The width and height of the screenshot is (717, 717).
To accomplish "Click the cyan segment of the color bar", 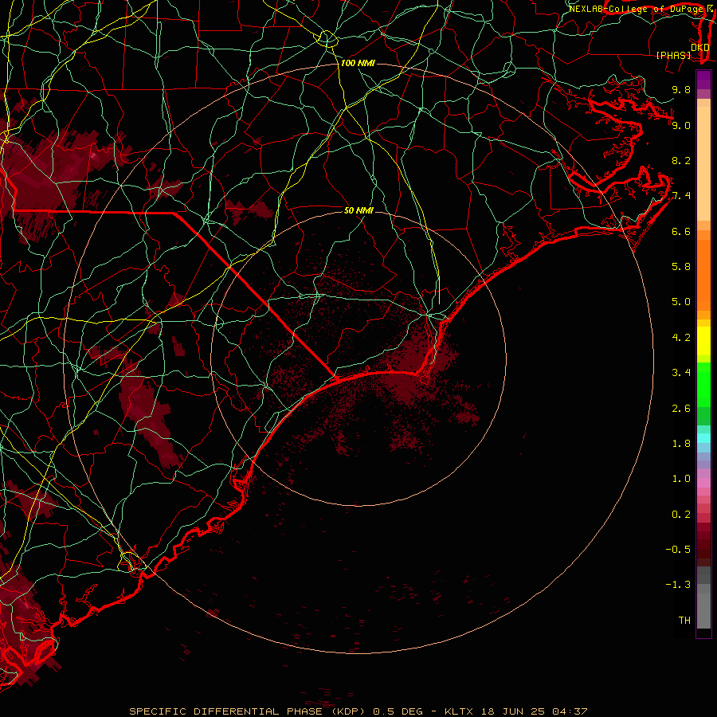I will coord(703,438).
